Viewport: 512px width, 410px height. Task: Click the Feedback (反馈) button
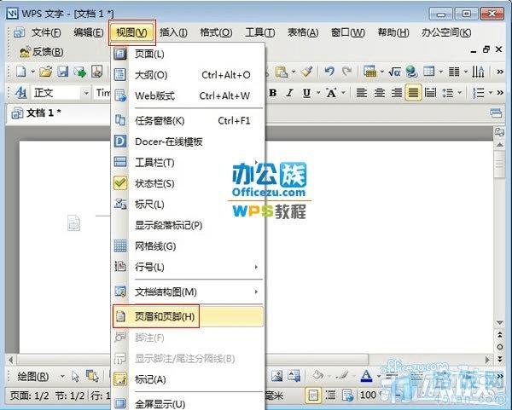pyautogui.click(x=41, y=52)
